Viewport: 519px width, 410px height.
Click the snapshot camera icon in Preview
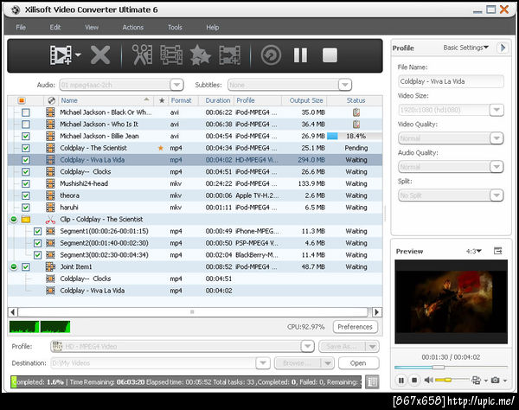[x=495, y=380]
